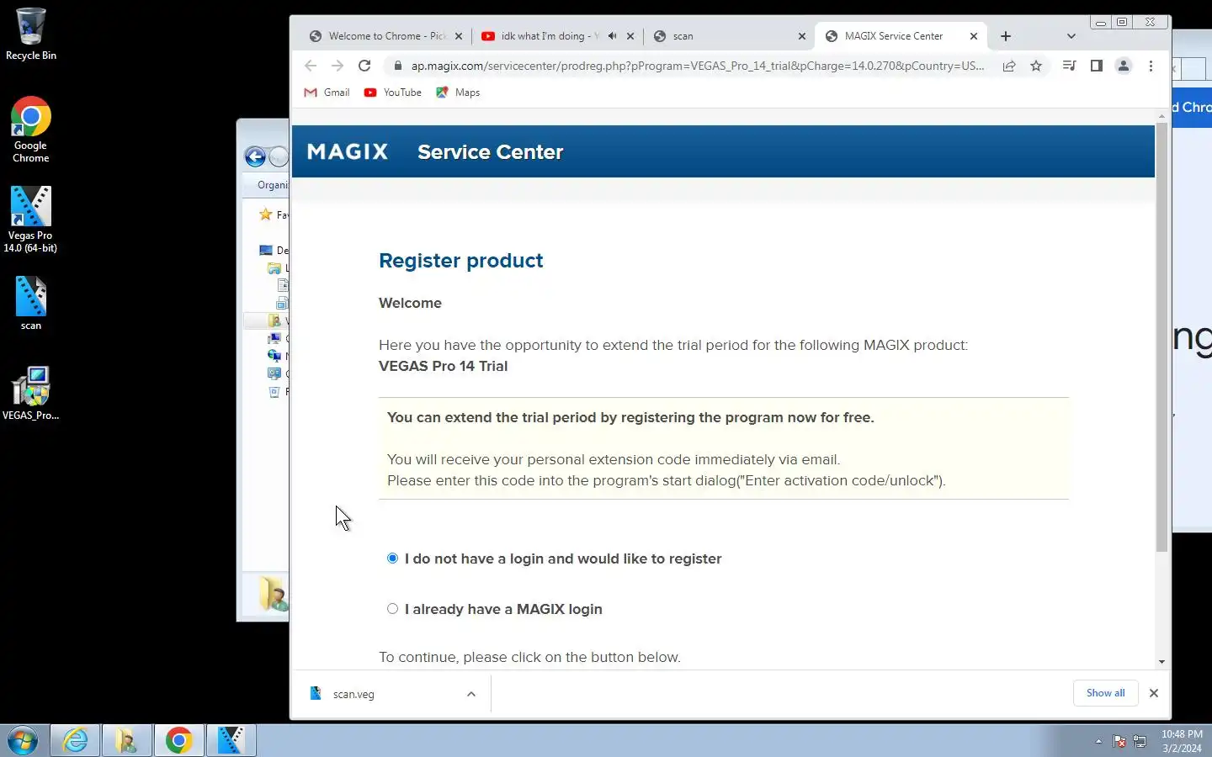Go back in Chrome history
The height and width of the screenshot is (757, 1212).
click(x=311, y=66)
